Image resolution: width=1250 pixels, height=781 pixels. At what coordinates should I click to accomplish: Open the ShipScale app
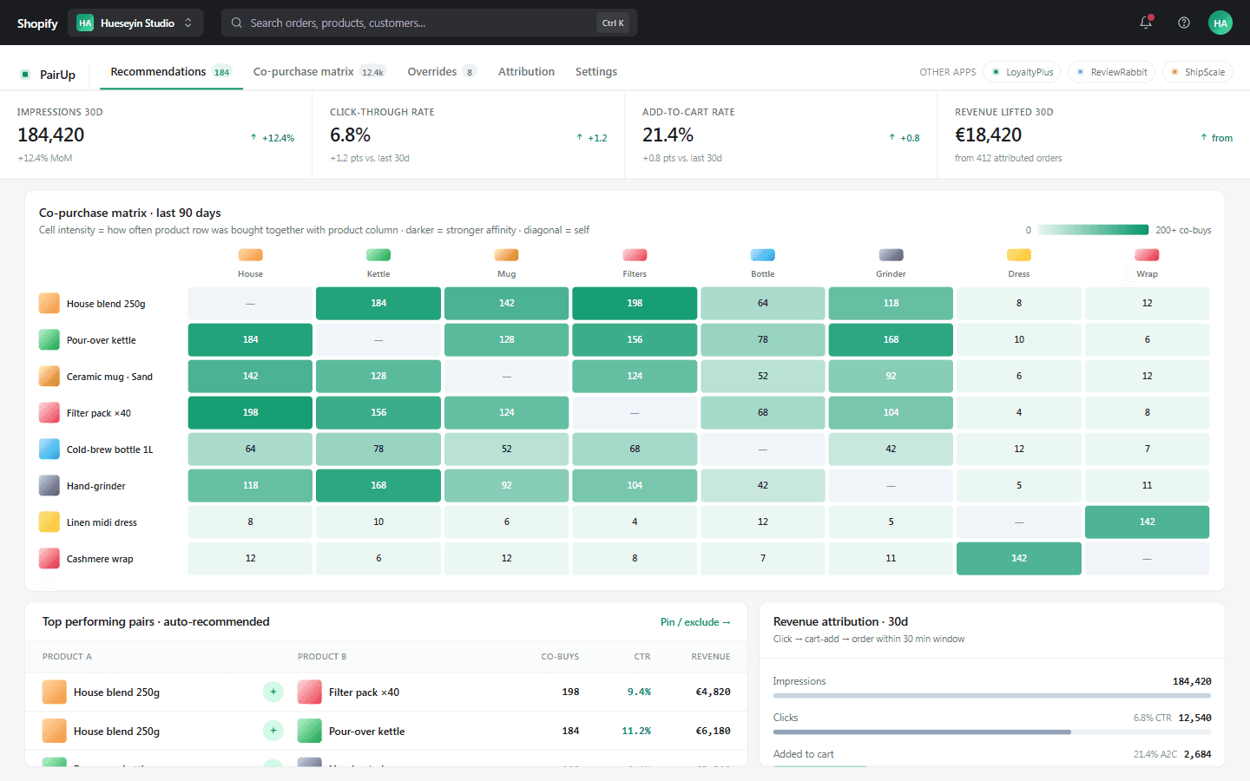click(1198, 72)
